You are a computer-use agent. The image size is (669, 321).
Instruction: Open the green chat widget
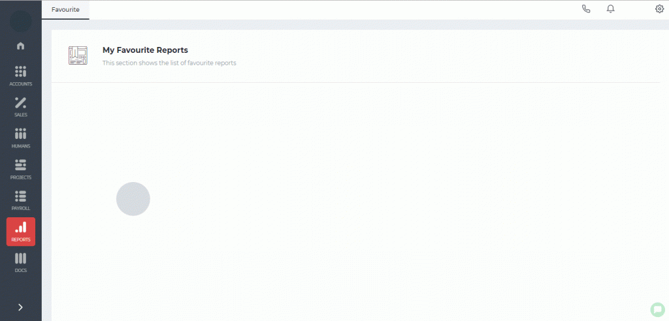tap(657, 309)
